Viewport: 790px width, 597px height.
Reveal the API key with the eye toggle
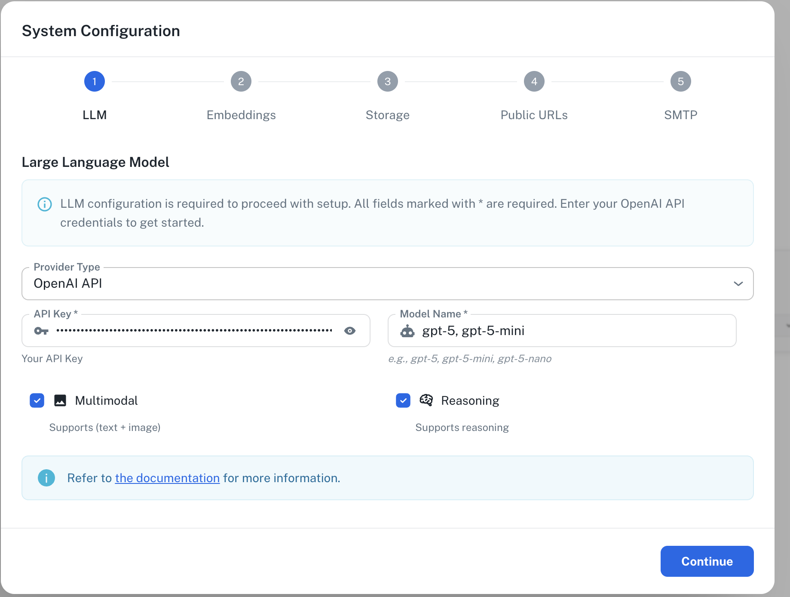(349, 331)
